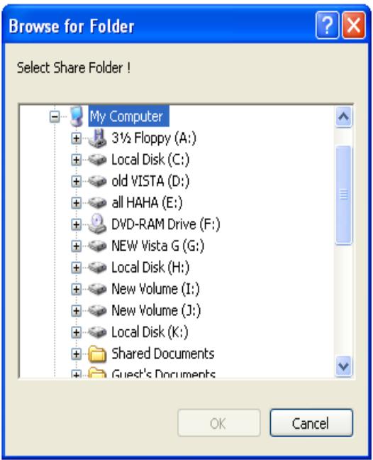The image size is (373, 460).
Task: Select New Volume (J:) in the tree
Action: point(156,310)
